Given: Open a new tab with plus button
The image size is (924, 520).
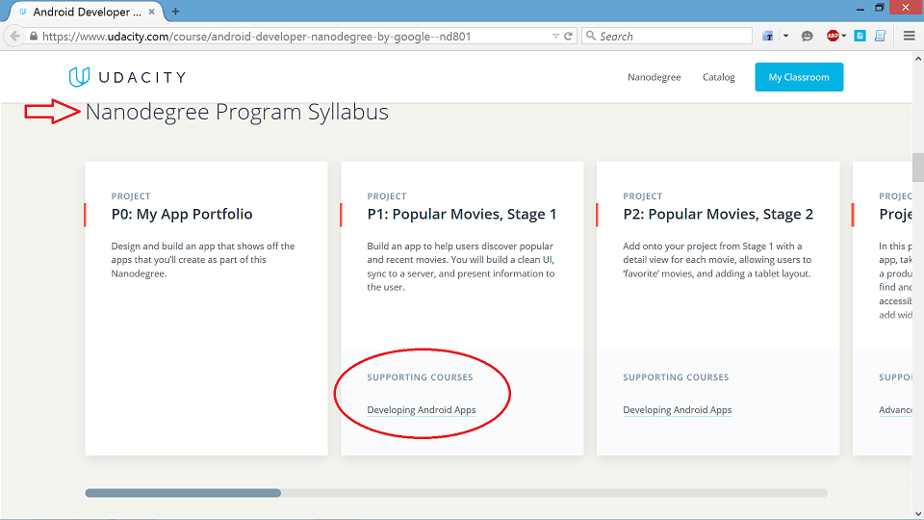Looking at the screenshot, I should [x=175, y=12].
